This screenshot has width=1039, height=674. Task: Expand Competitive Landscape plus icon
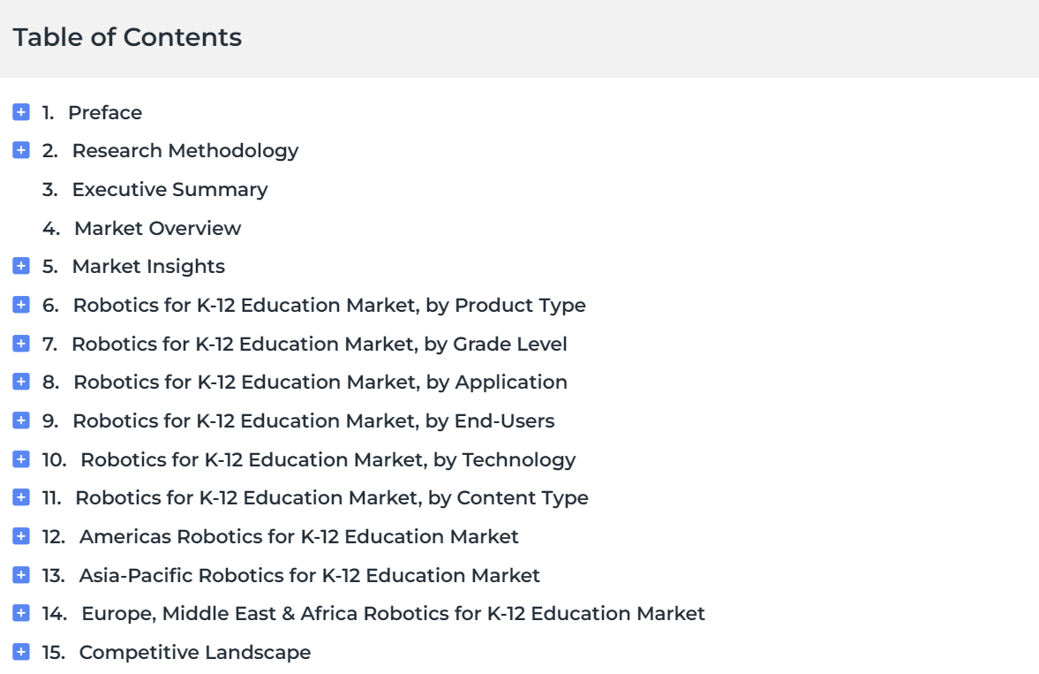21,652
